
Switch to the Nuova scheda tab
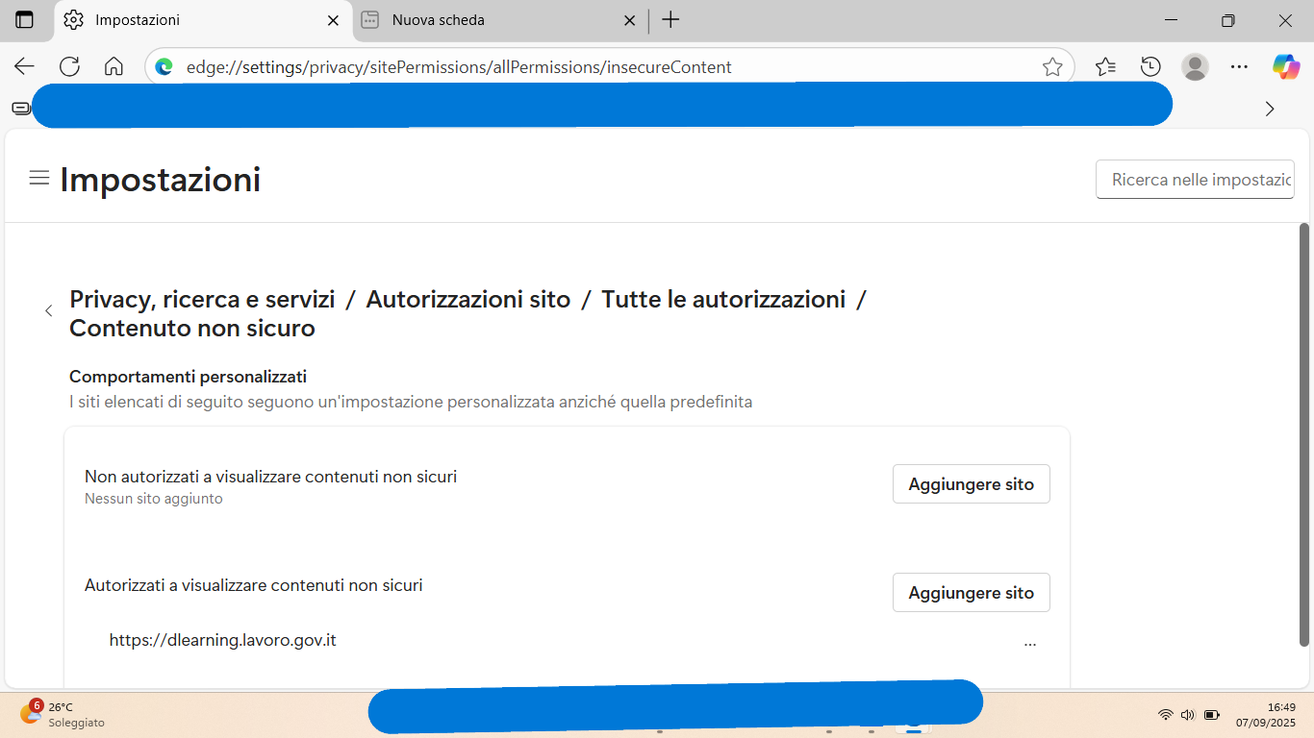(499, 20)
